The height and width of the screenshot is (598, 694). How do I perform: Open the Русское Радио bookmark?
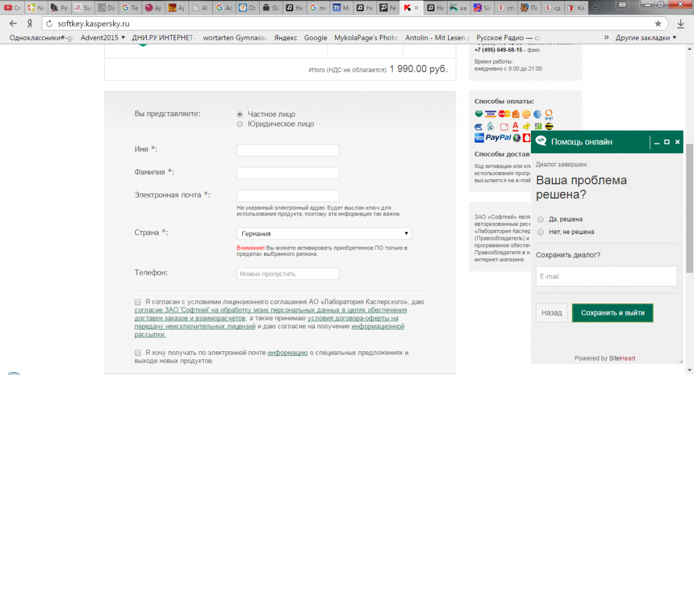coord(508,38)
